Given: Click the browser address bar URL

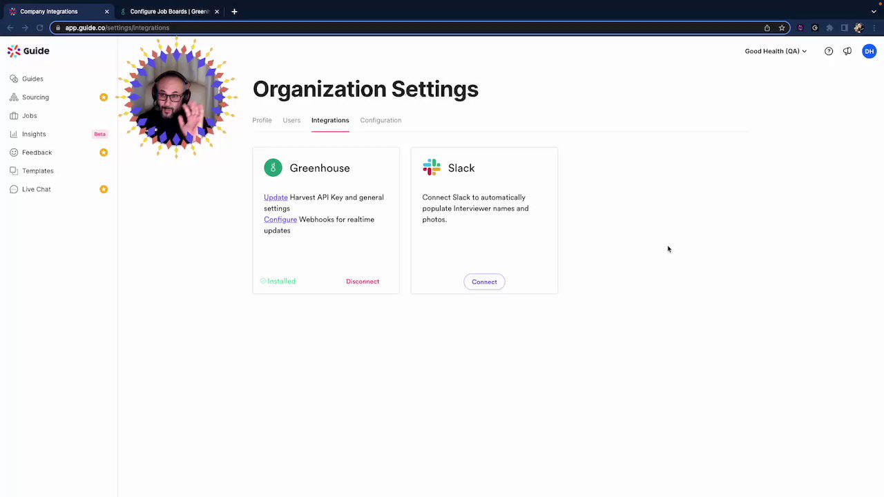Looking at the screenshot, I should [x=117, y=28].
